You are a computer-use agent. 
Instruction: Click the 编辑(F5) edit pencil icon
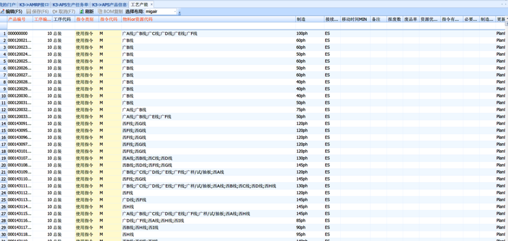pyautogui.click(x=3, y=11)
